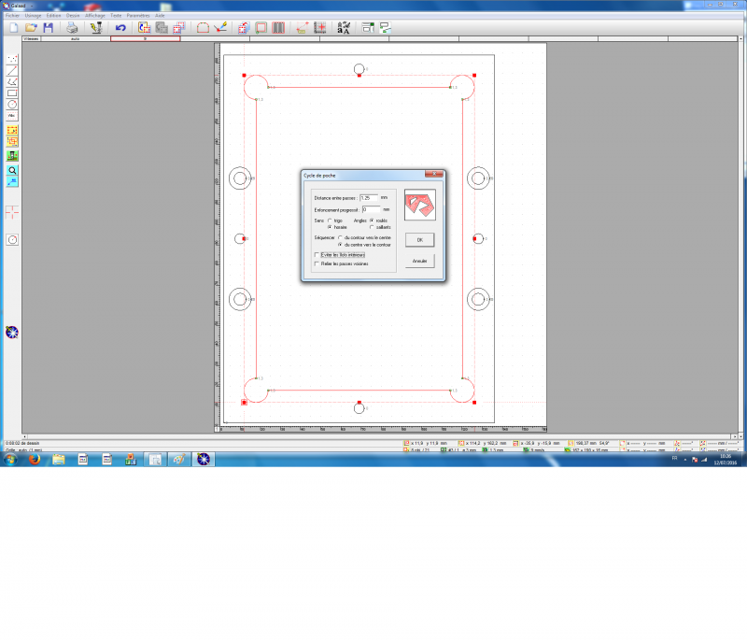Select 'saillants' angles radio button

point(373,227)
